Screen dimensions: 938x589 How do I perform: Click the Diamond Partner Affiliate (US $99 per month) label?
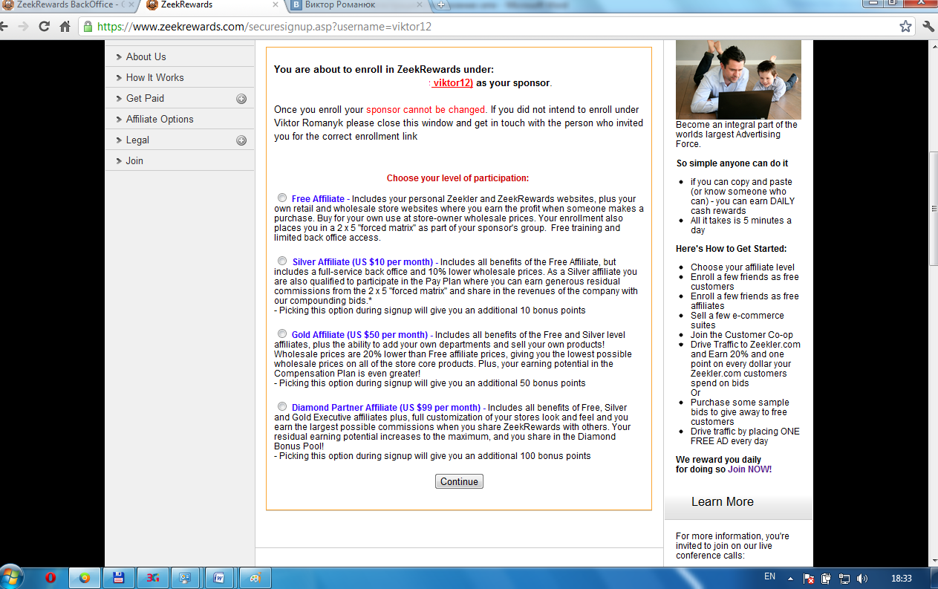pos(386,408)
